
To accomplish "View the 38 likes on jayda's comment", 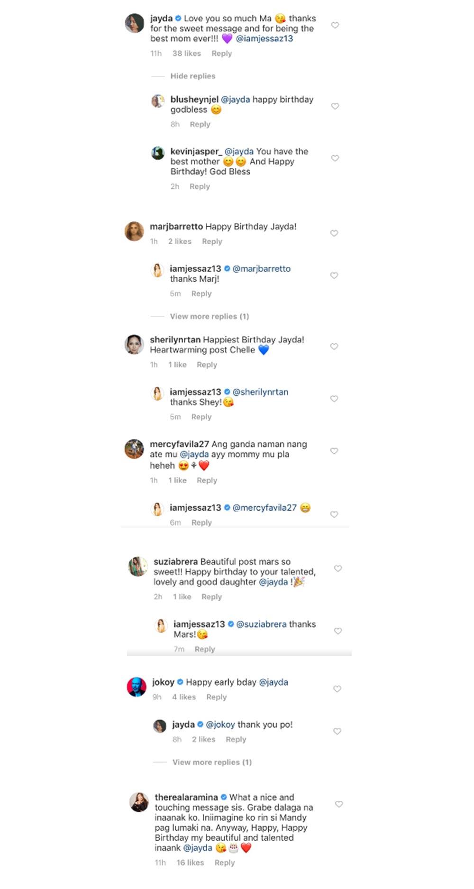I will pos(186,54).
